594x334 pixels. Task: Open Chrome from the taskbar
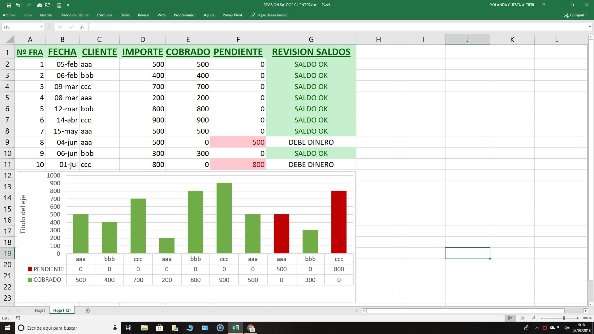point(251,328)
